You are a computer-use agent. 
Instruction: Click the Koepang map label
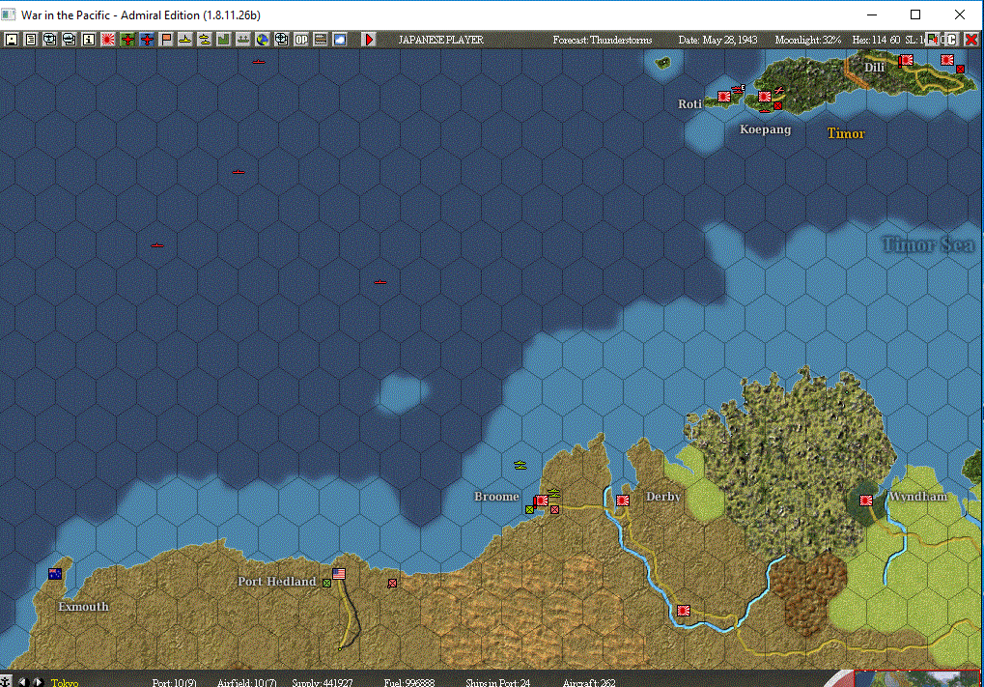pos(765,129)
